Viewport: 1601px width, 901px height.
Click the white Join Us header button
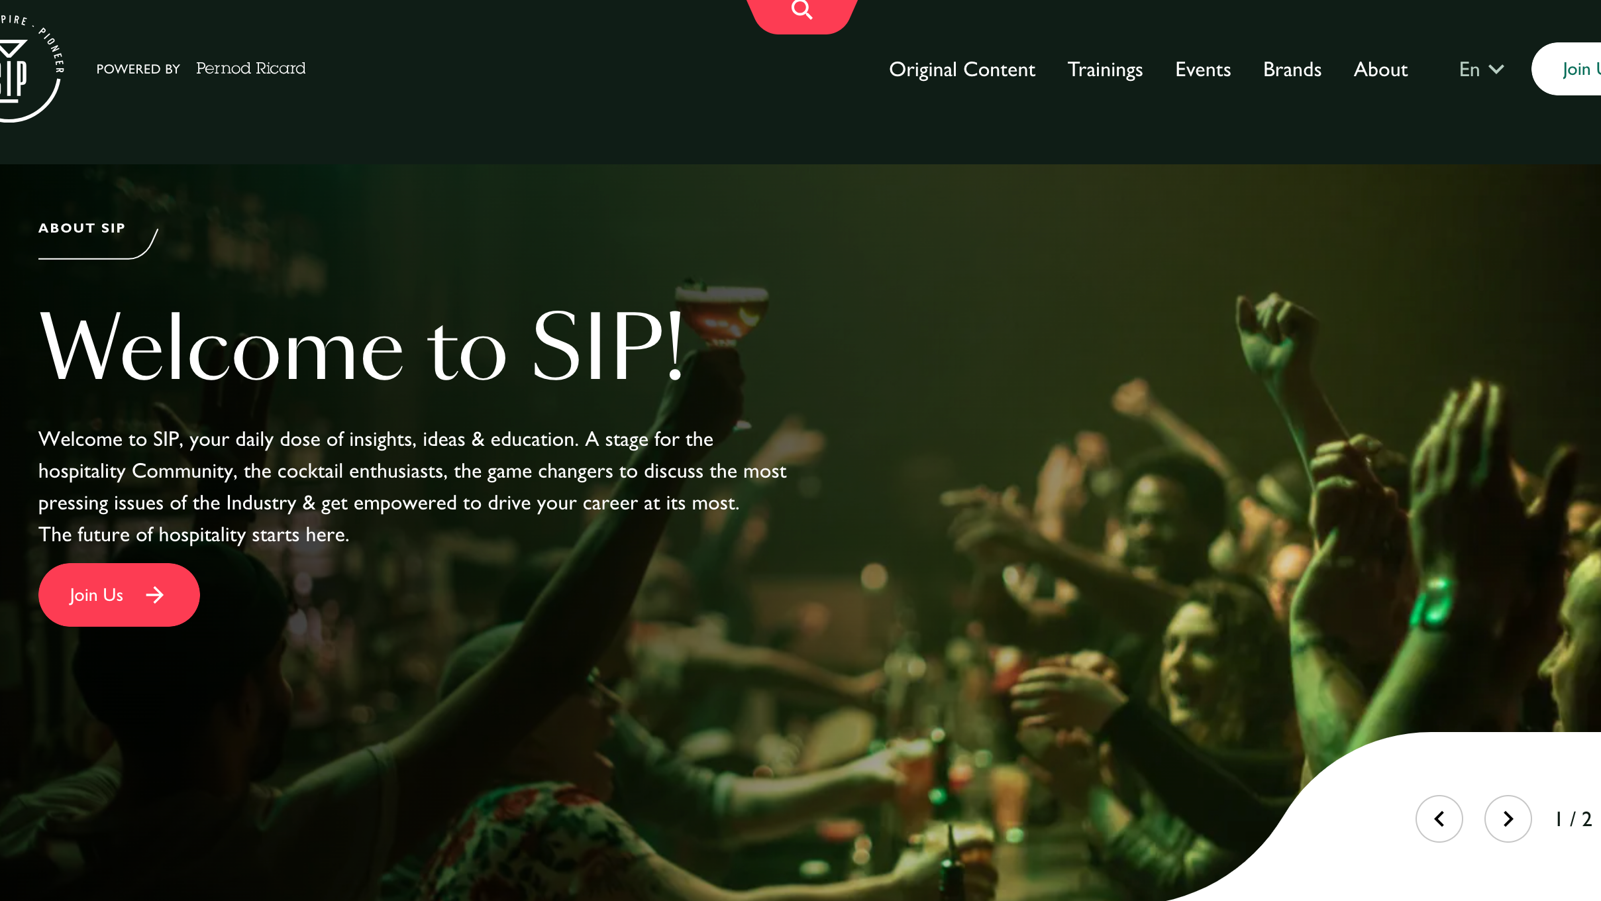1567,69
